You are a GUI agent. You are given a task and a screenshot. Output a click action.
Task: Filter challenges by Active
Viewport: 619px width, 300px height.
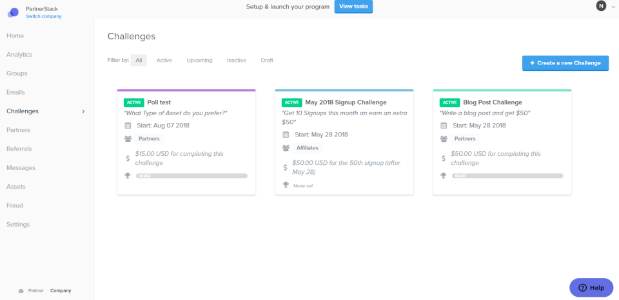164,61
